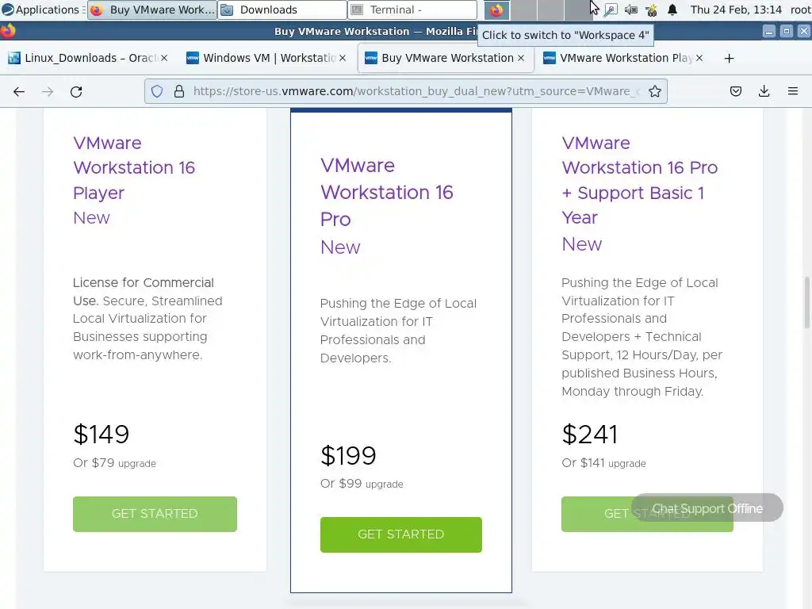Open a new browser tab
This screenshot has height=609, width=812.
click(x=729, y=58)
